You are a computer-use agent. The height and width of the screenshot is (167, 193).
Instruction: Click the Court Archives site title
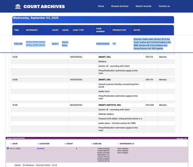44,7
